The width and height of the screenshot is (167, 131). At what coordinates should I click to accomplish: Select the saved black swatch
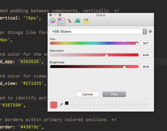pyautogui.click(x=67, y=103)
